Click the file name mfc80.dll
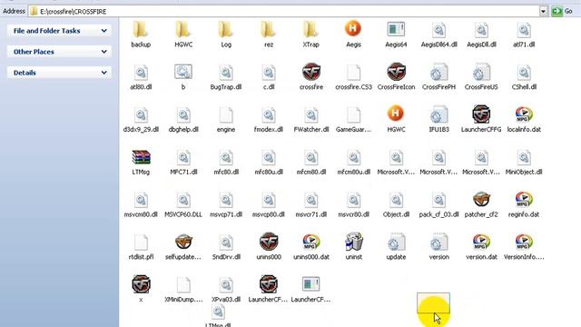Screen dimensions: 581x327 (226, 172)
